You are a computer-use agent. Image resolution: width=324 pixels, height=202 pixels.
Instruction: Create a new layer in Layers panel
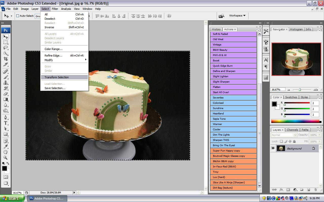[x=309, y=190]
